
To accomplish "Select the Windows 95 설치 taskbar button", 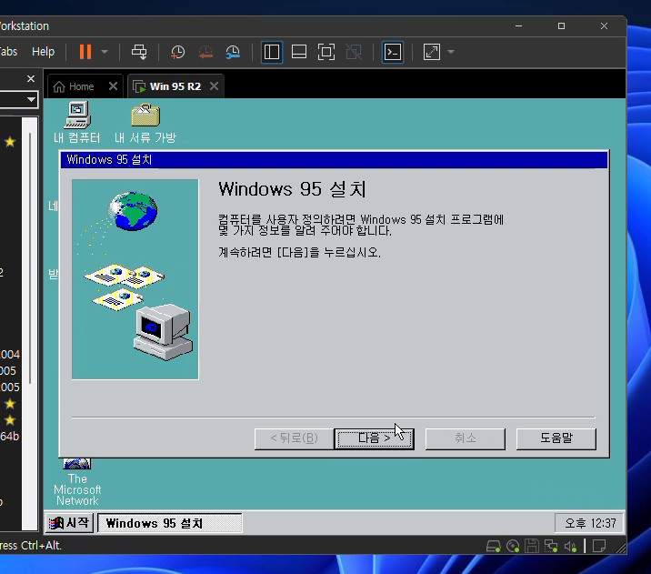I will 170,523.
